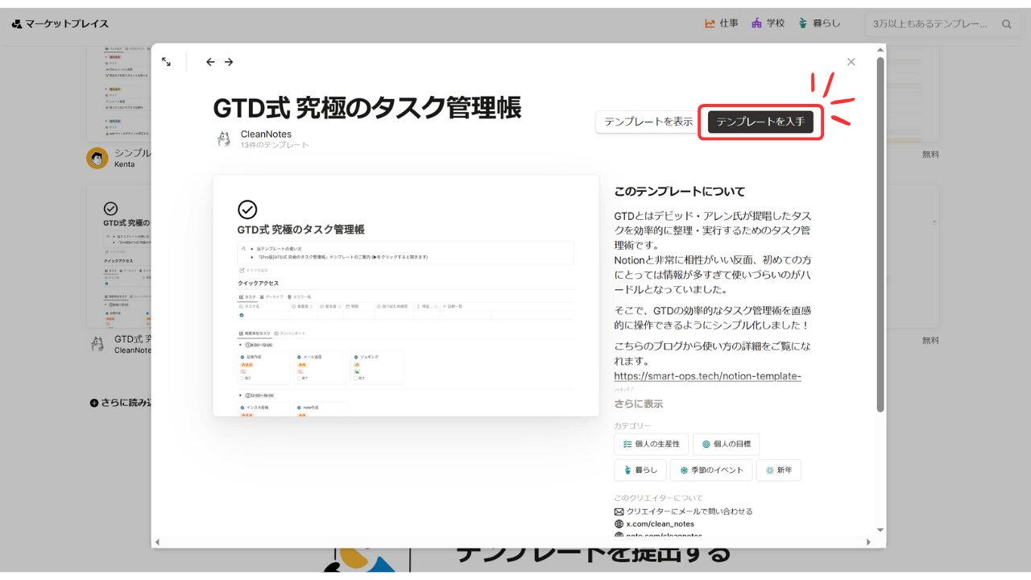
Task: Click the forward arrow inside the template modal
Action: pos(229,61)
